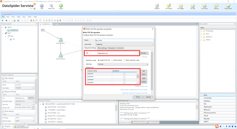
Task: Click Sogou input method icon in tray
Action: pos(217,126)
